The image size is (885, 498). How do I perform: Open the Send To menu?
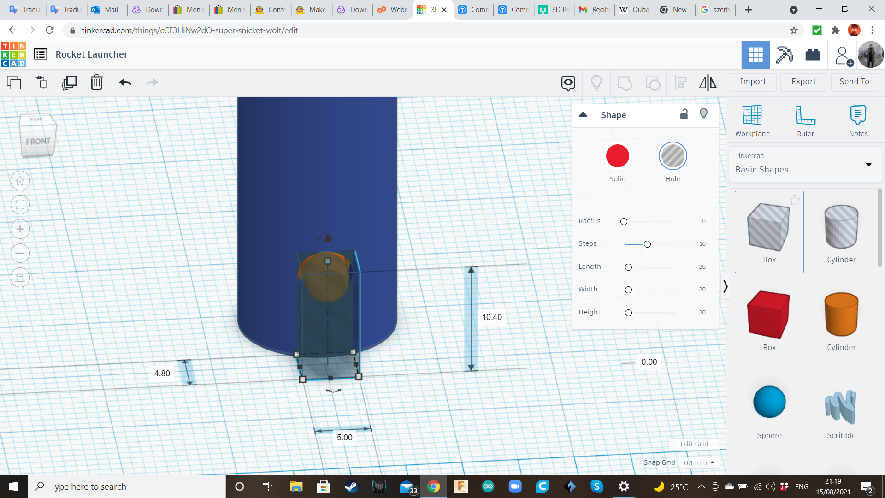click(x=854, y=82)
